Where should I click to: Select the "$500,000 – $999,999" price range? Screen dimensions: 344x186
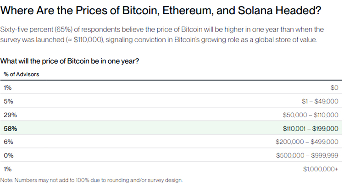point(307,156)
